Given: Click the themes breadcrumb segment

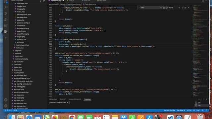Looking at the screenshot, I should pyautogui.click(x=63, y=4).
